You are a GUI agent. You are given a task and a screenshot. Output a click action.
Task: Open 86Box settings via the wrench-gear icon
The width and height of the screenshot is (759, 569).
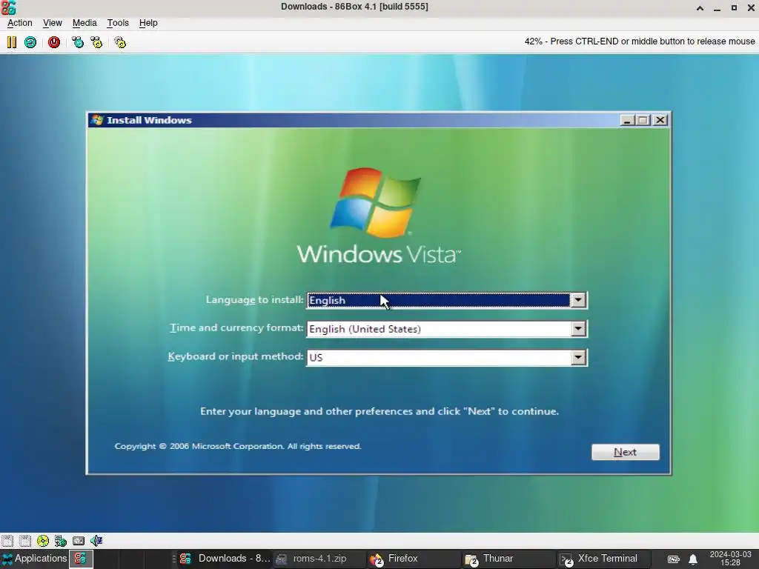pyautogui.click(x=120, y=42)
